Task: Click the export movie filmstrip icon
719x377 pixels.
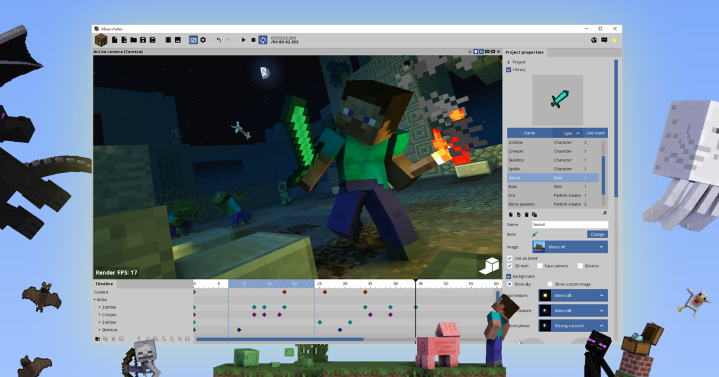Action: (168, 40)
